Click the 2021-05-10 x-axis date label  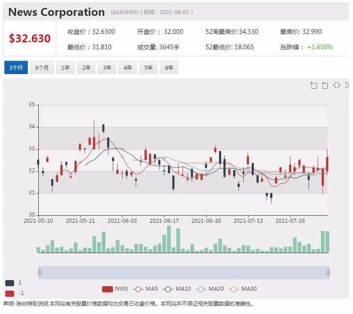point(38,221)
